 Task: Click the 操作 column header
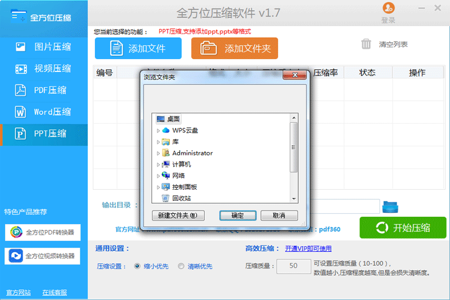click(x=417, y=73)
